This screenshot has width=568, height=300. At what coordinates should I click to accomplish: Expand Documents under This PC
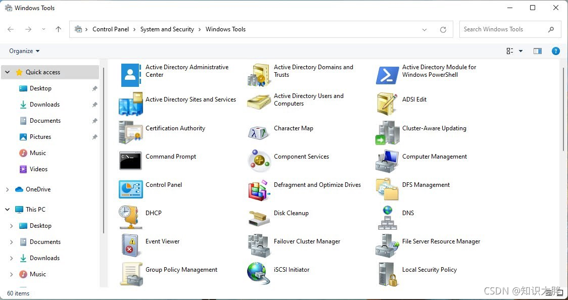tap(11, 242)
